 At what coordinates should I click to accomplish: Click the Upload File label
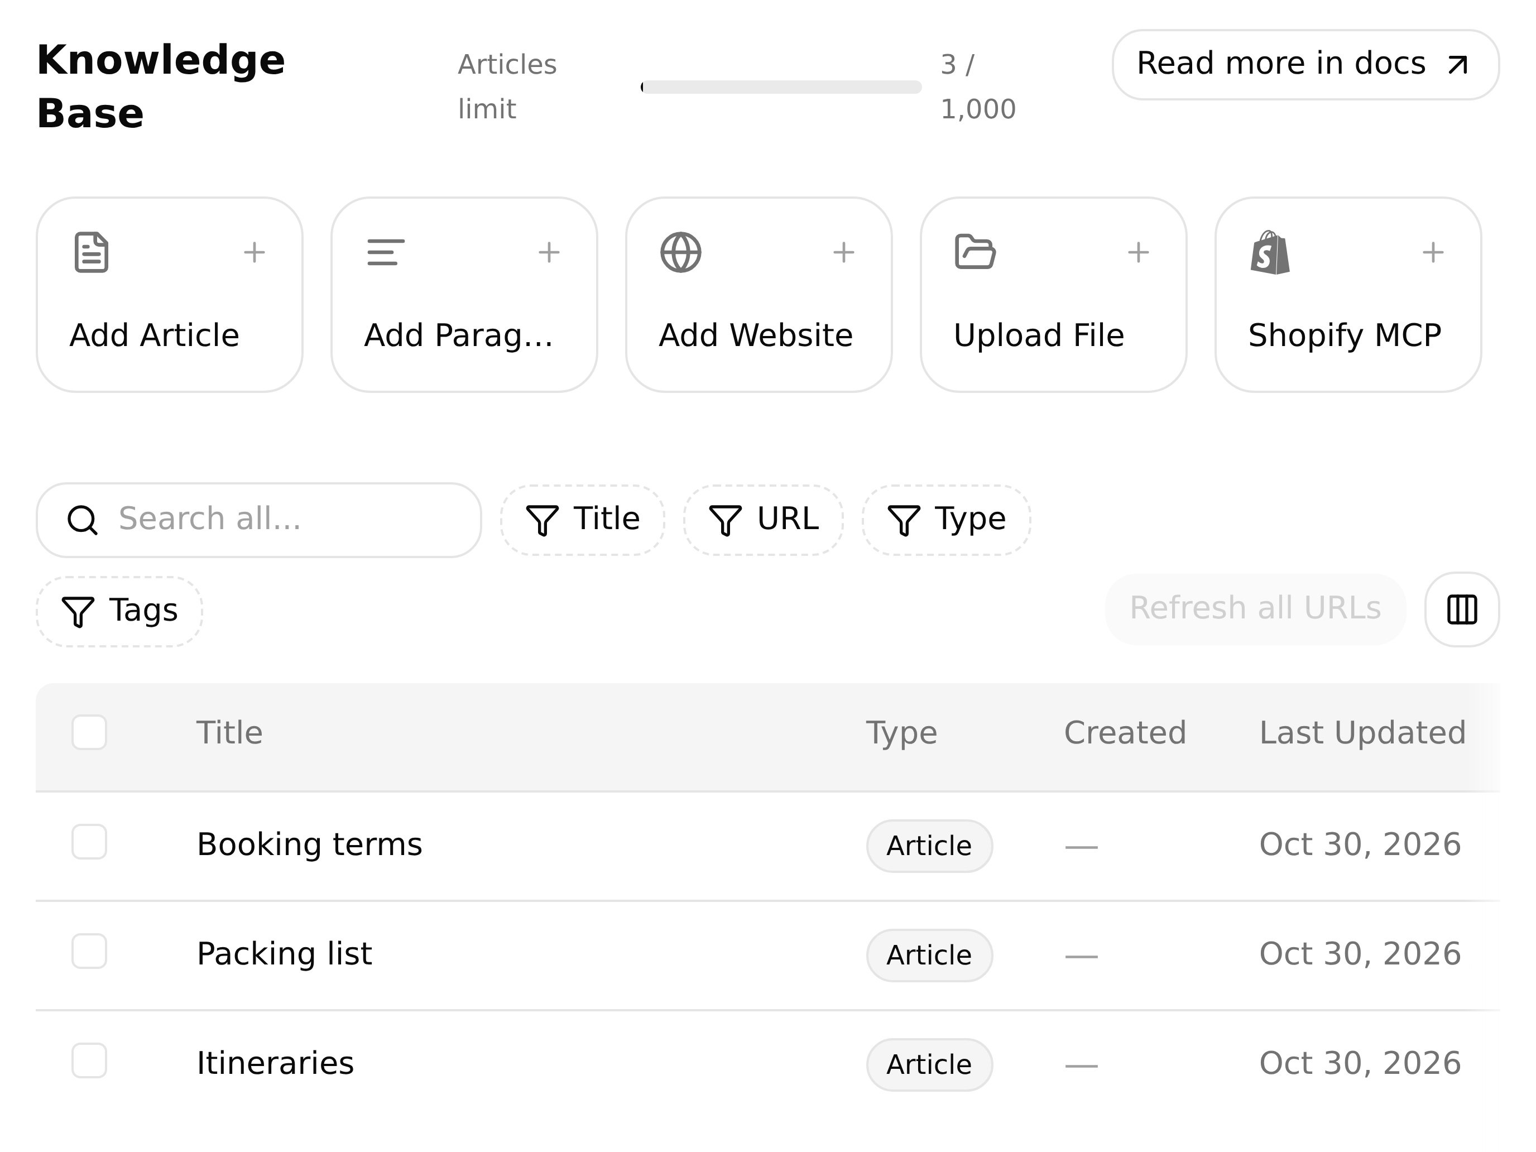[1038, 337]
